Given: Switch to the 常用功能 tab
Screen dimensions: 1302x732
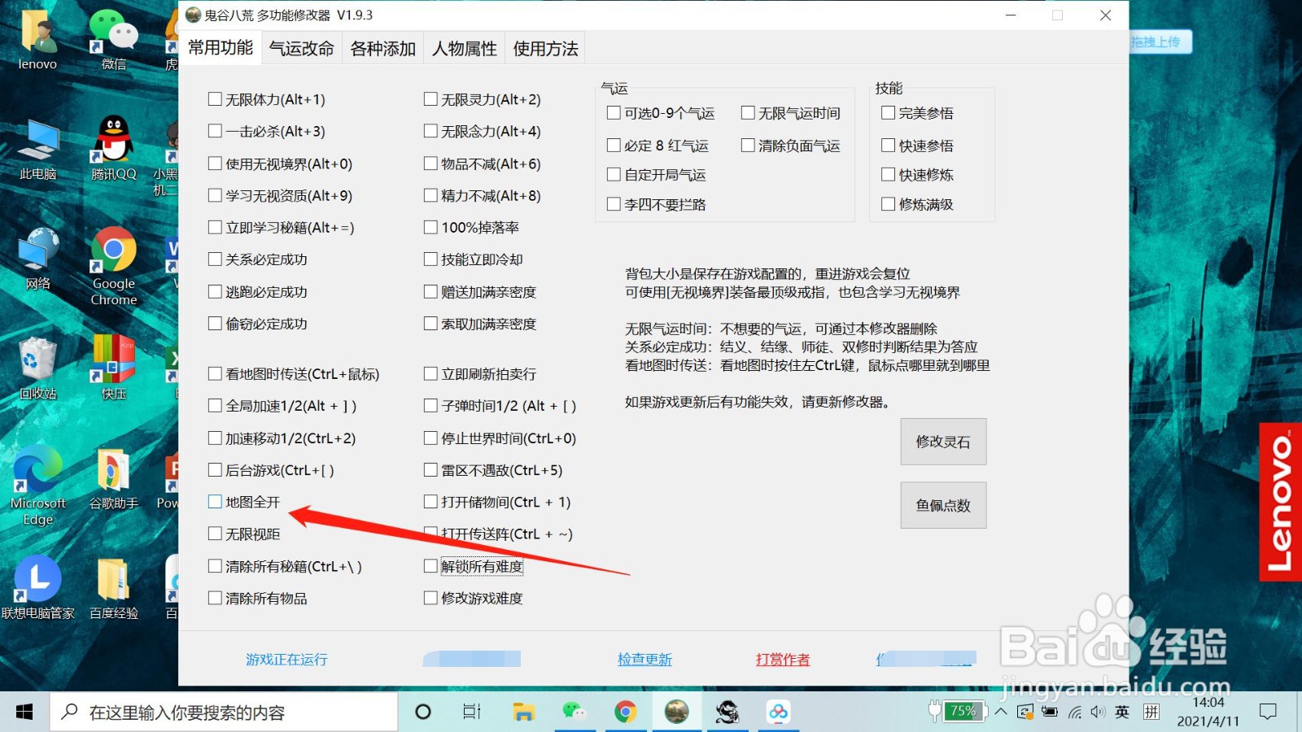Looking at the screenshot, I should tap(220, 48).
